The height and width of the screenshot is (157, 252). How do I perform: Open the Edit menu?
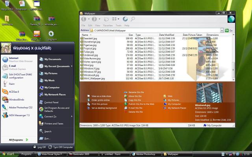click(x=90, y=26)
